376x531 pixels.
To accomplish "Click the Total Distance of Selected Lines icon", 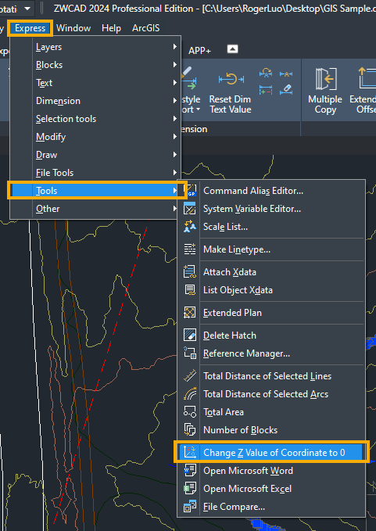I will pos(189,376).
